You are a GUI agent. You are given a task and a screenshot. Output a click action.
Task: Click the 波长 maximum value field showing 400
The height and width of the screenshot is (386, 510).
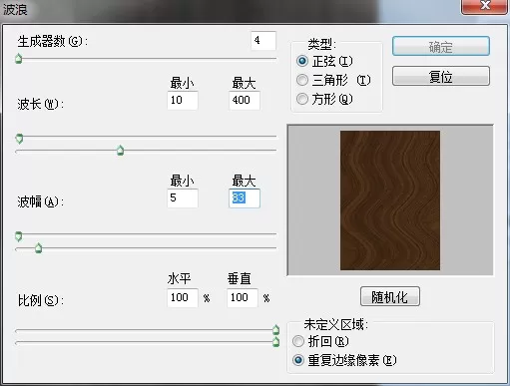(245, 100)
